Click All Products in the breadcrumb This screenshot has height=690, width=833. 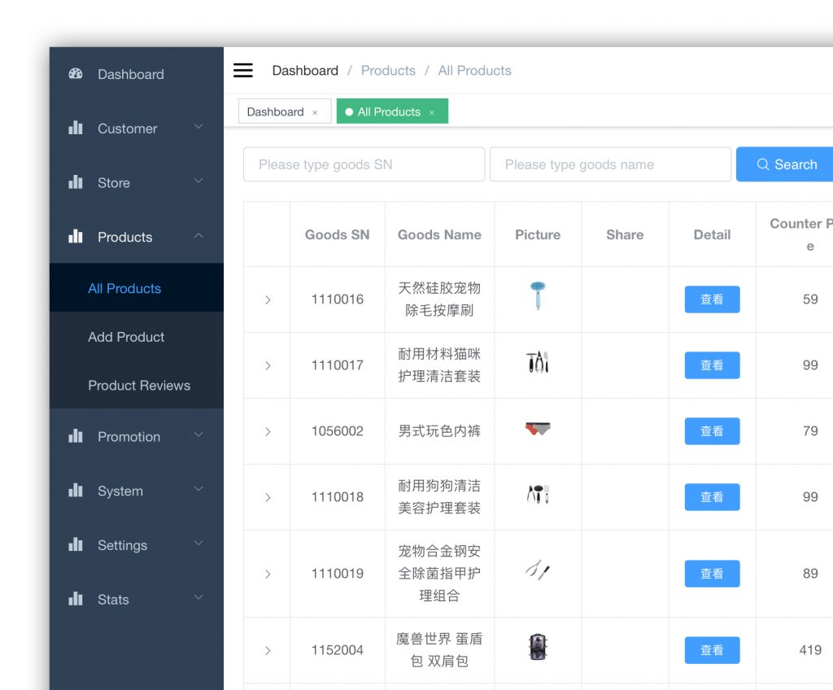(x=474, y=71)
